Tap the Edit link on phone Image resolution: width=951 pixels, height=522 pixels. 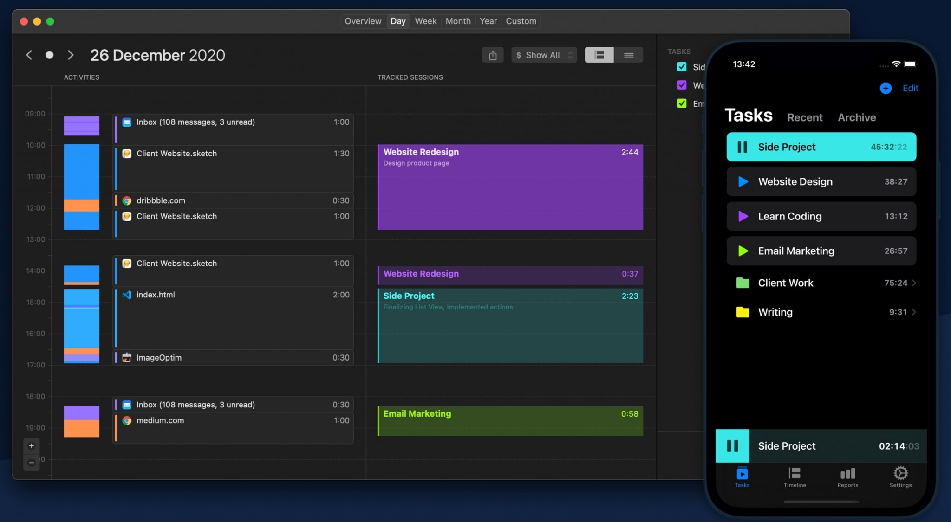point(910,88)
